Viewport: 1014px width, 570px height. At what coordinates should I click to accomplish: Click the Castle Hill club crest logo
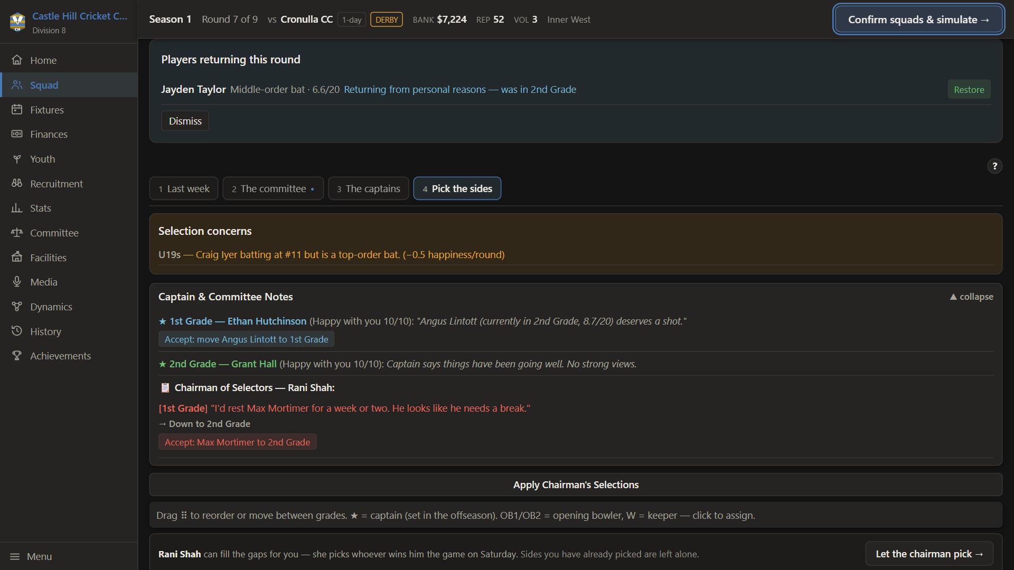[17, 22]
